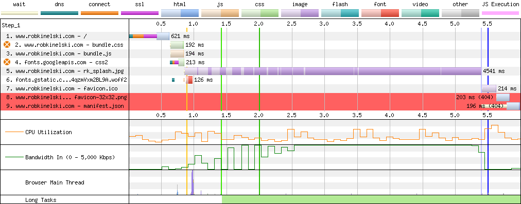Select the other gray color swatch

[x=460, y=13]
